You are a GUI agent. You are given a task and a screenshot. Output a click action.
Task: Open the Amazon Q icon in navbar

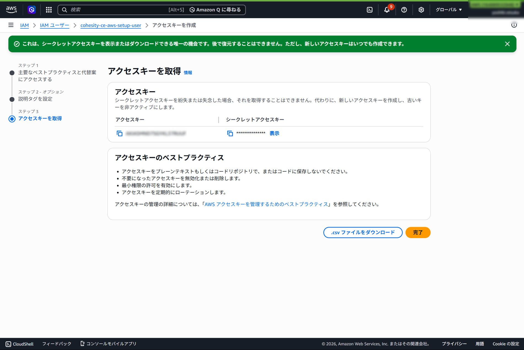tap(32, 10)
